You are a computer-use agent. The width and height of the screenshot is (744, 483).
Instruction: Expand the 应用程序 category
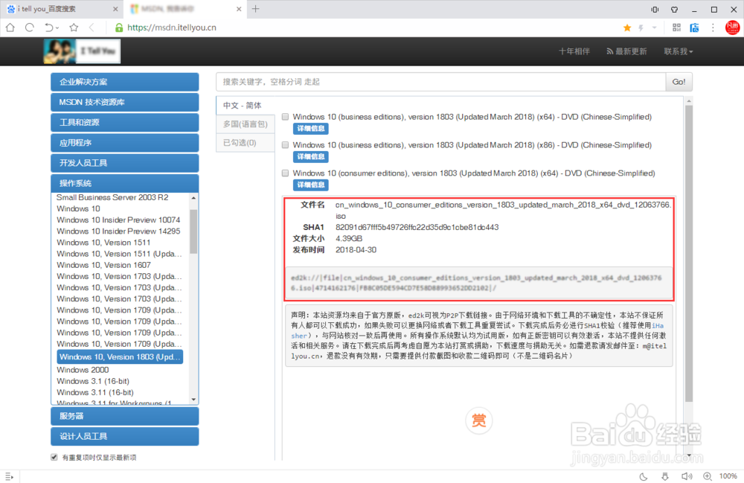tap(125, 143)
